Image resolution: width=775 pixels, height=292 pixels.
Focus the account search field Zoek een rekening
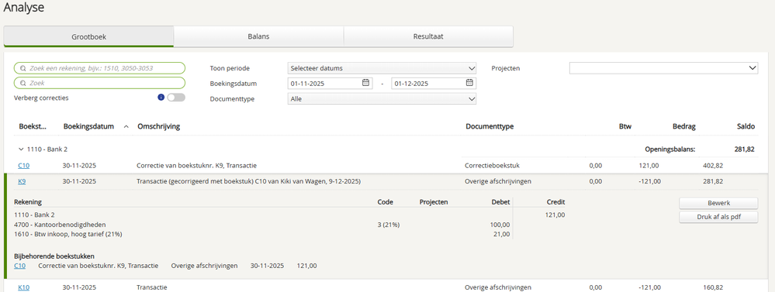(x=99, y=68)
